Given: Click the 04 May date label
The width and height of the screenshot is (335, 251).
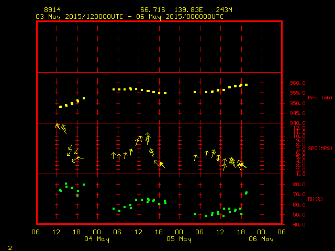Looking at the screenshot, I should click(x=97, y=239).
